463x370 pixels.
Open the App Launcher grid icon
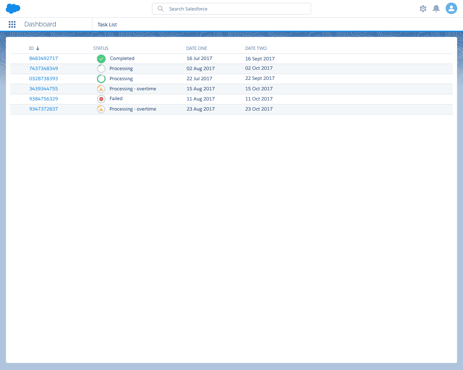(12, 24)
